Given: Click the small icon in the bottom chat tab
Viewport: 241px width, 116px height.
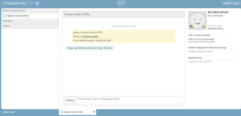Looking at the screenshot, I should [62, 112].
